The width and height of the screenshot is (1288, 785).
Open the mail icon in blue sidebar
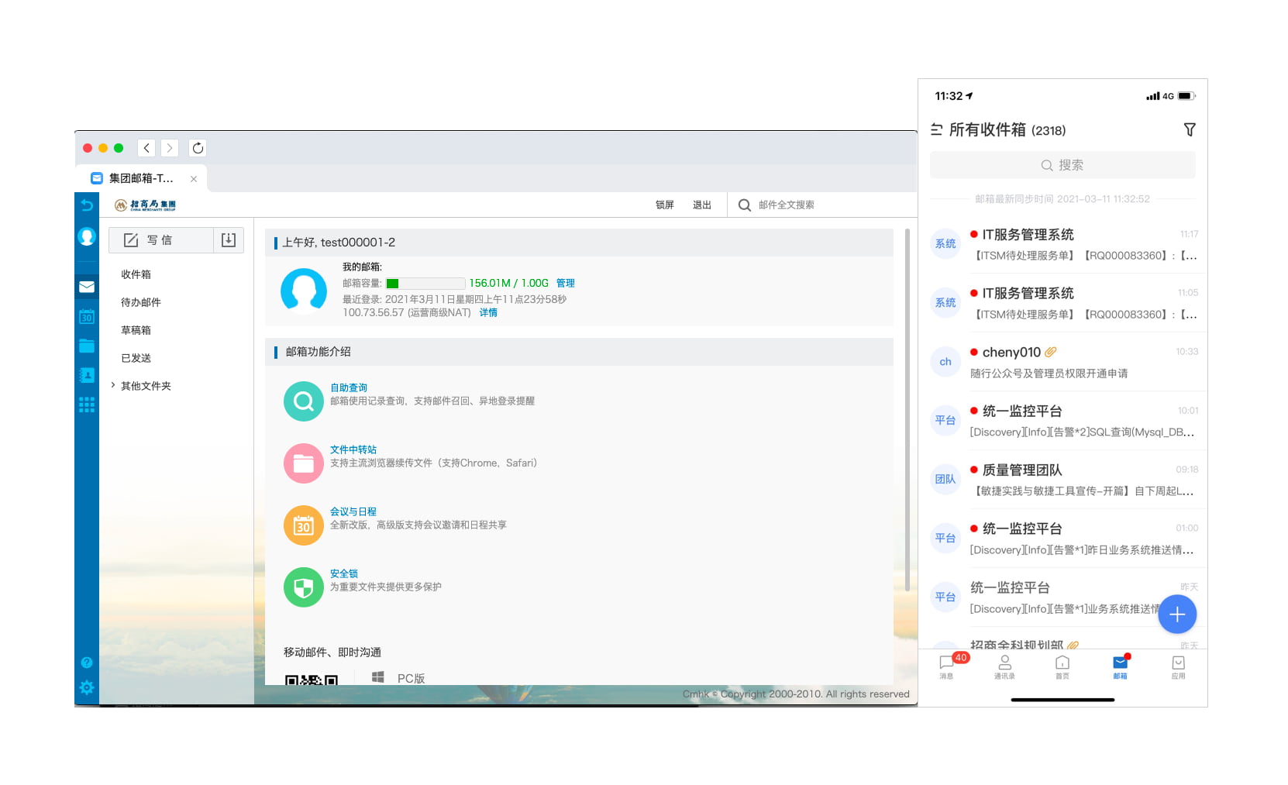tap(87, 287)
